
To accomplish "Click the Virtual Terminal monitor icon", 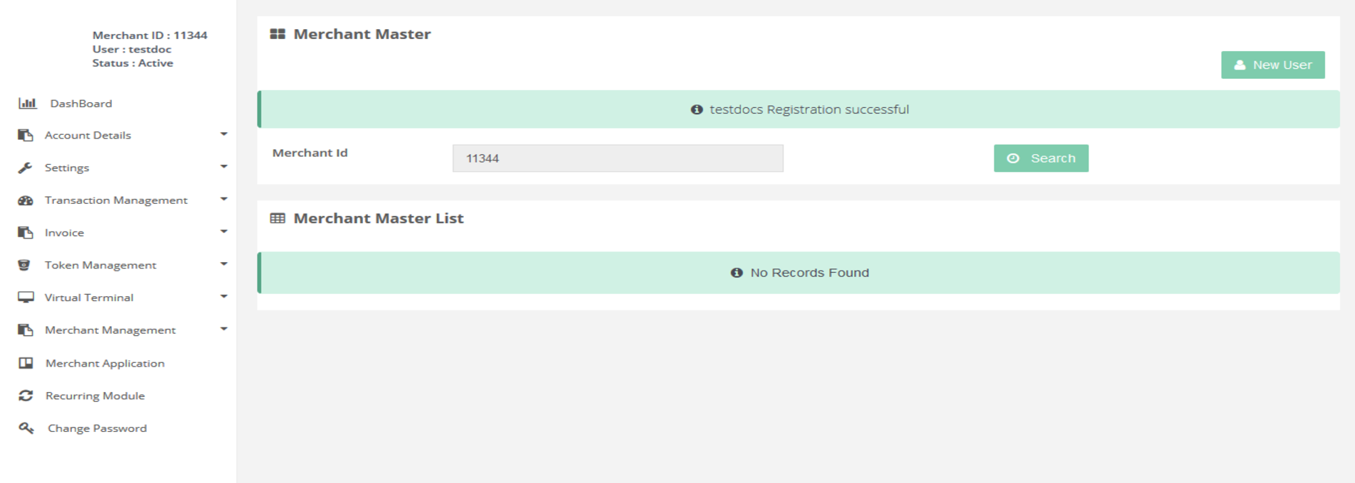I will coord(26,298).
